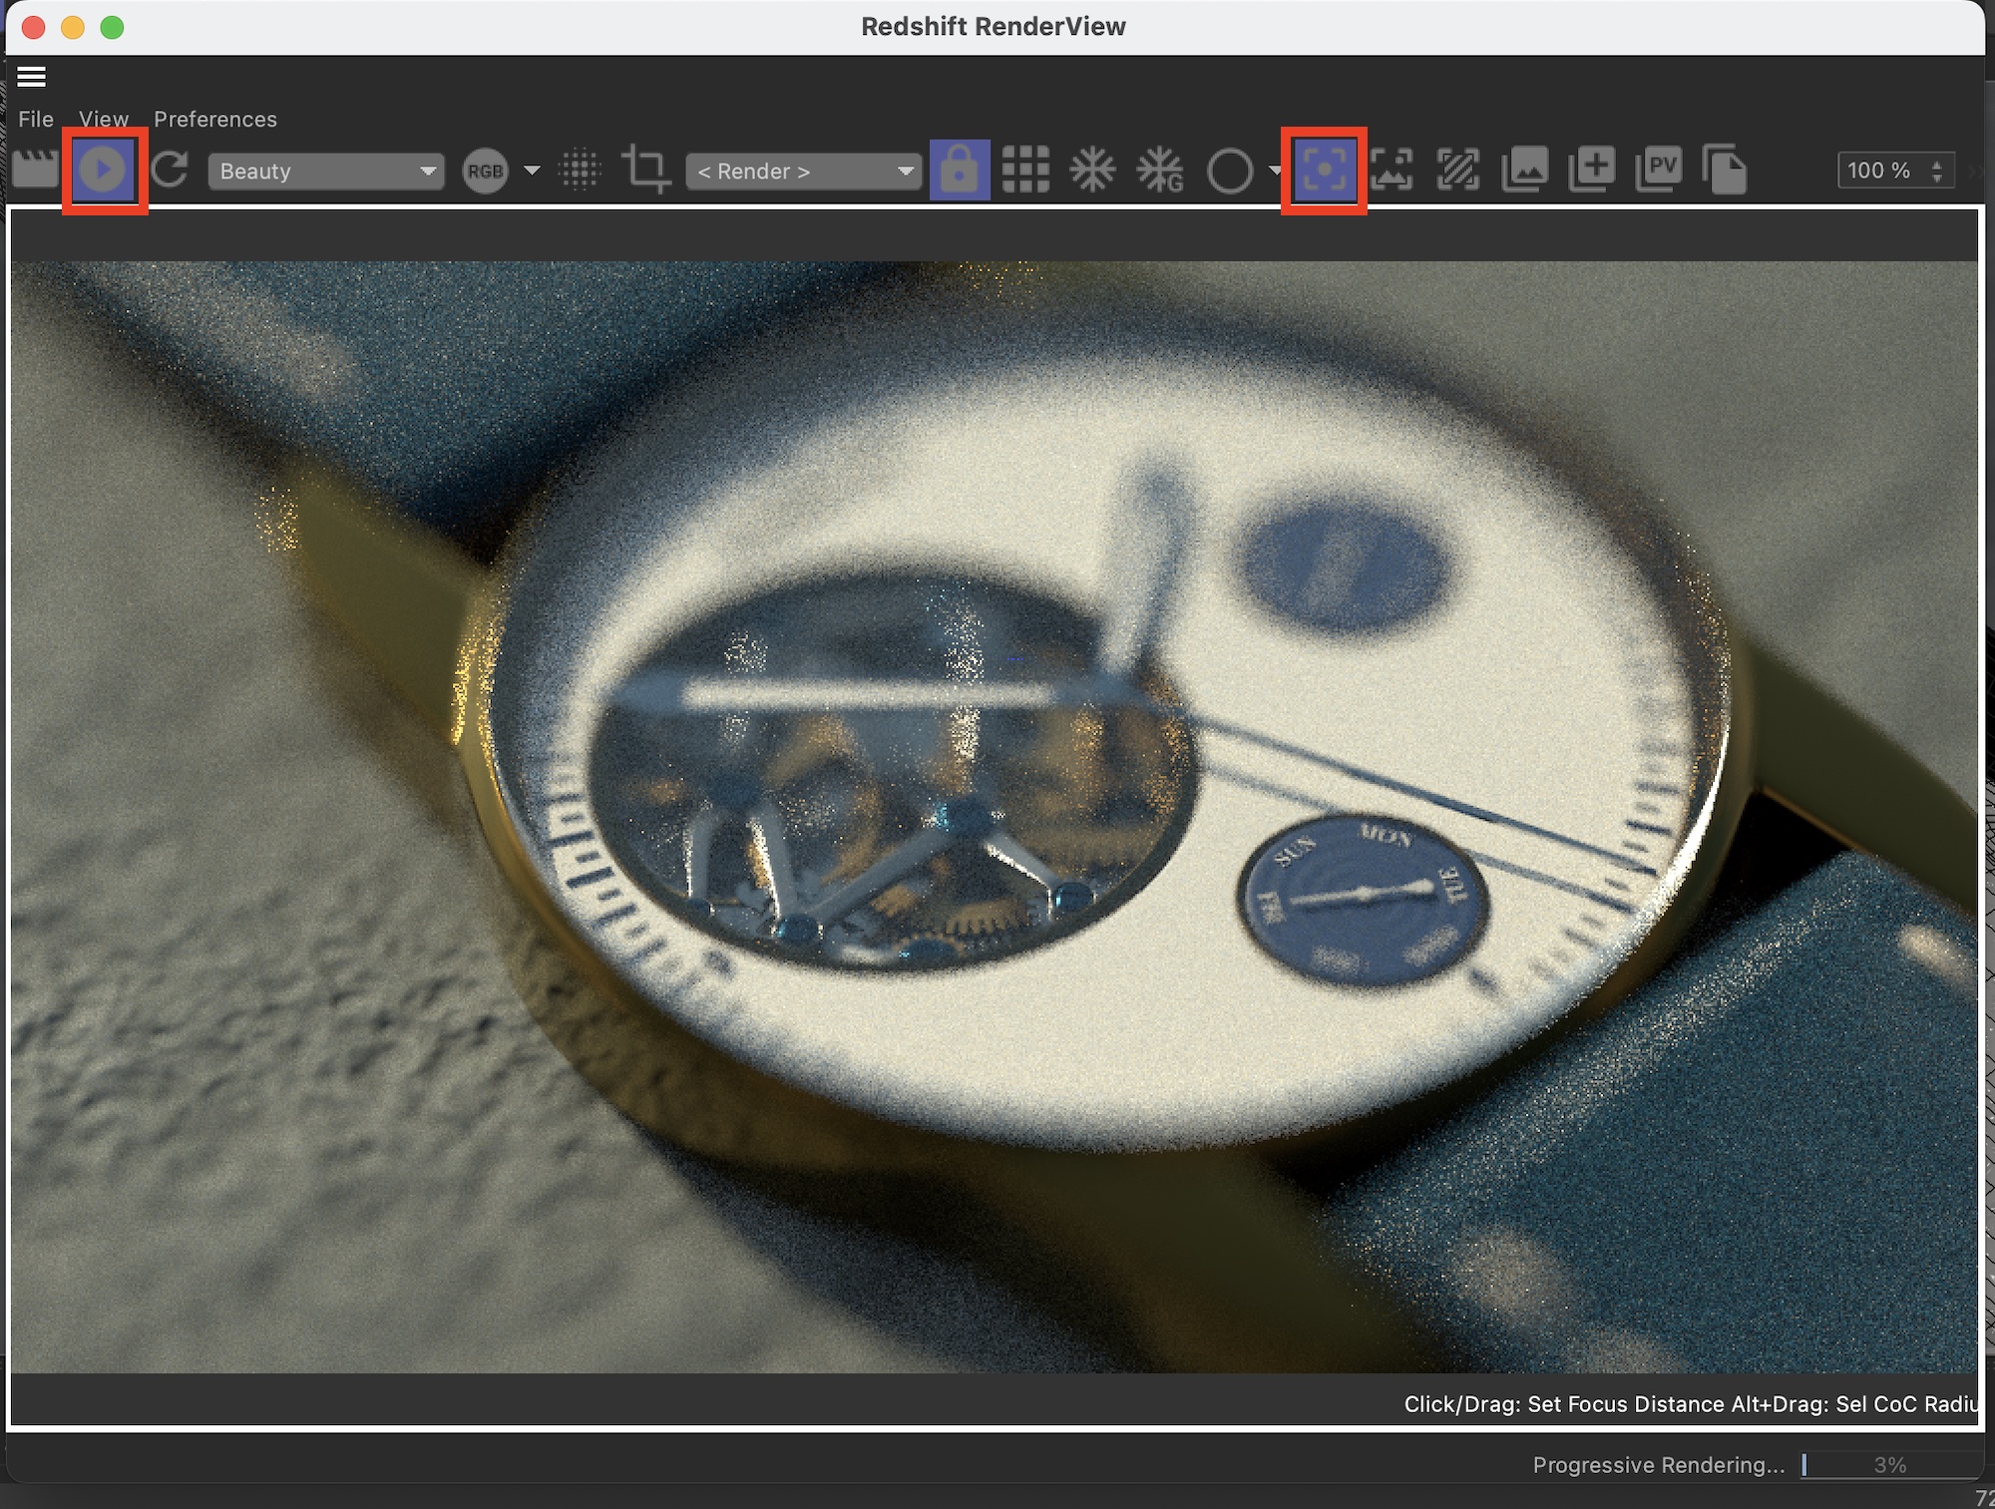Click the bucket grid icon
The image size is (1995, 1509).
click(1025, 170)
